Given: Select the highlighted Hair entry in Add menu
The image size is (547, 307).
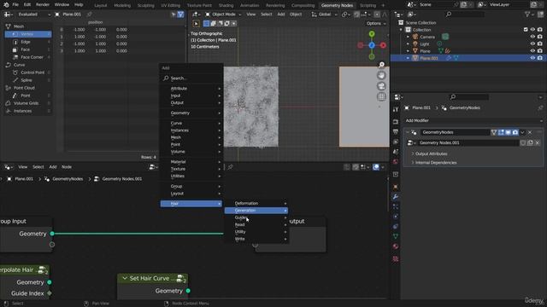Looking at the screenshot, I should coord(191,204).
